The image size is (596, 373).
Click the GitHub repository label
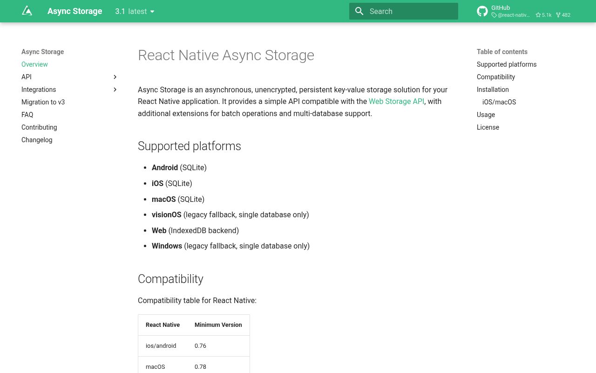pyautogui.click(x=501, y=8)
